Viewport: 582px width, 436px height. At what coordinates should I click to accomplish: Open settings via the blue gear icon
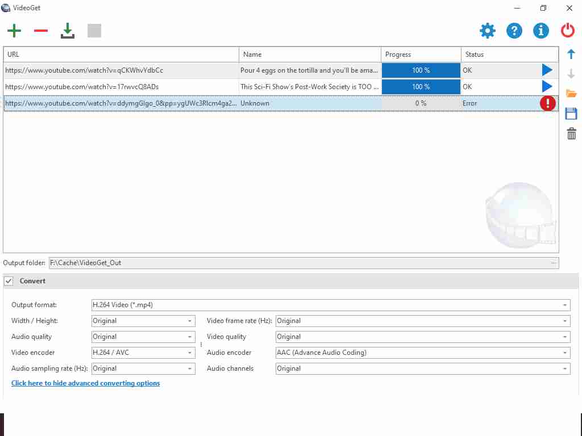[487, 31]
